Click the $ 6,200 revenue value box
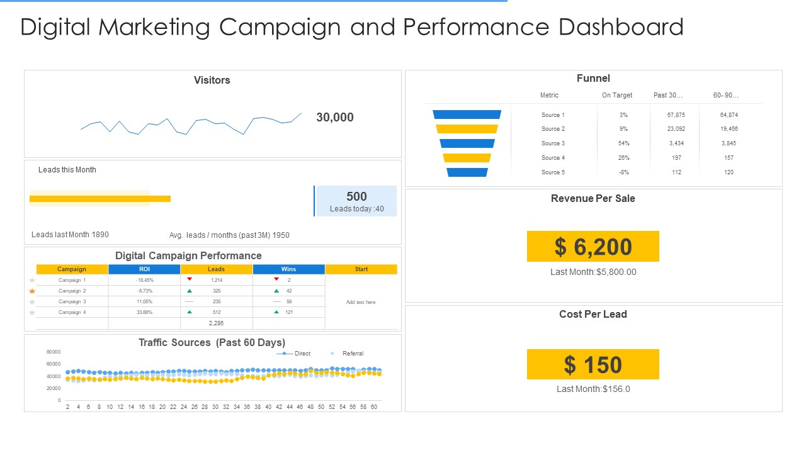 (x=593, y=246)
